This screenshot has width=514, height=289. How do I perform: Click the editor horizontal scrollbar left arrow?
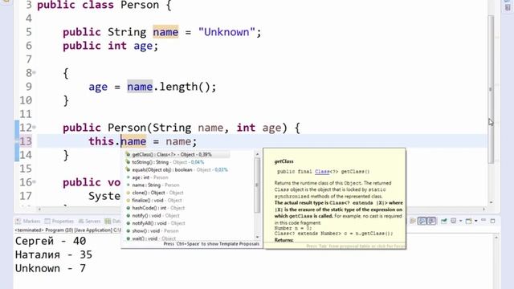(x=39, y=209)
